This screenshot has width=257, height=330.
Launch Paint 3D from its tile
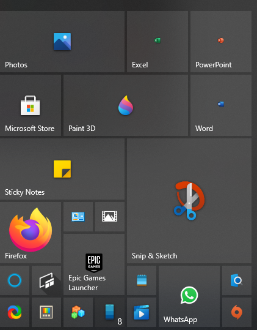126,105
